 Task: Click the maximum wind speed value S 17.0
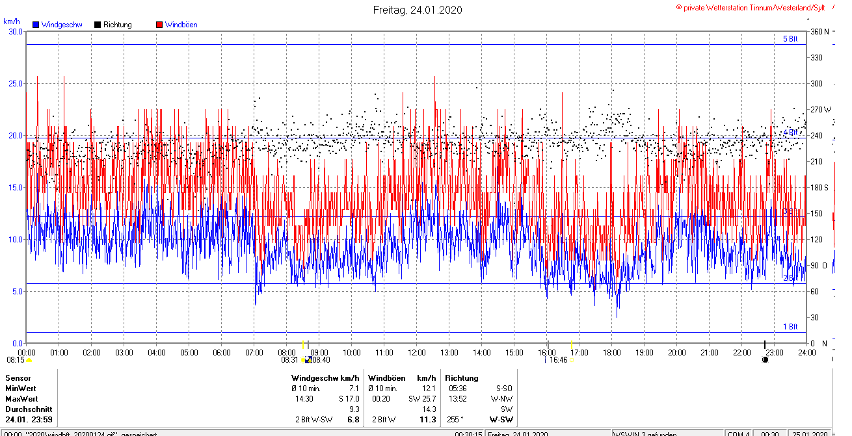coord(349,399)
